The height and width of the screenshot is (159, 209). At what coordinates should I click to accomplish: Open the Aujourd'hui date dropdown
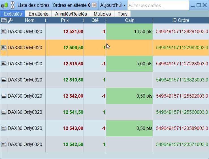click(113, 5)
